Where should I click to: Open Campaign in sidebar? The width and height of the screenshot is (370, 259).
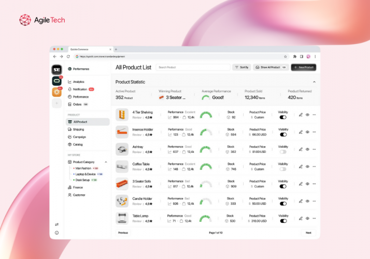pos(77,137)
